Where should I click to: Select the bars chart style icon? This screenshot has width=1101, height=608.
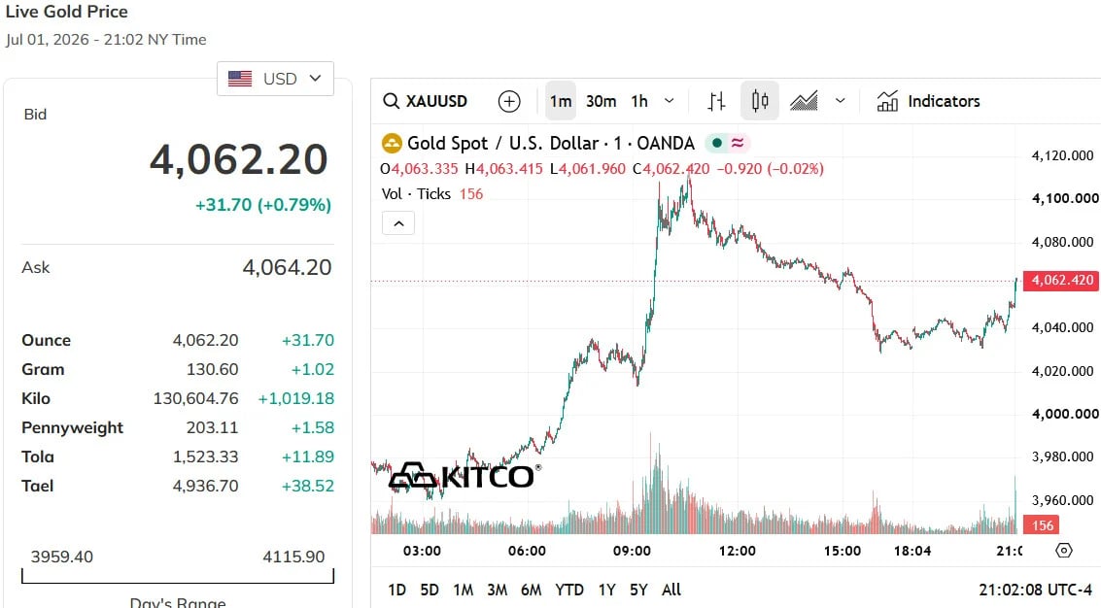716,101
